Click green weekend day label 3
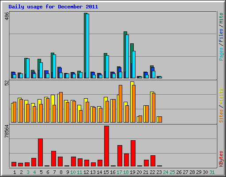Viewport: 226px width, 177px height. (28, 172)
